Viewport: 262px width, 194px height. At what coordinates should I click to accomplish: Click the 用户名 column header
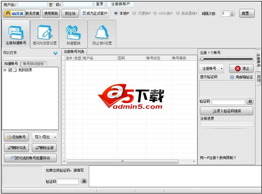(x=100, y=58)
